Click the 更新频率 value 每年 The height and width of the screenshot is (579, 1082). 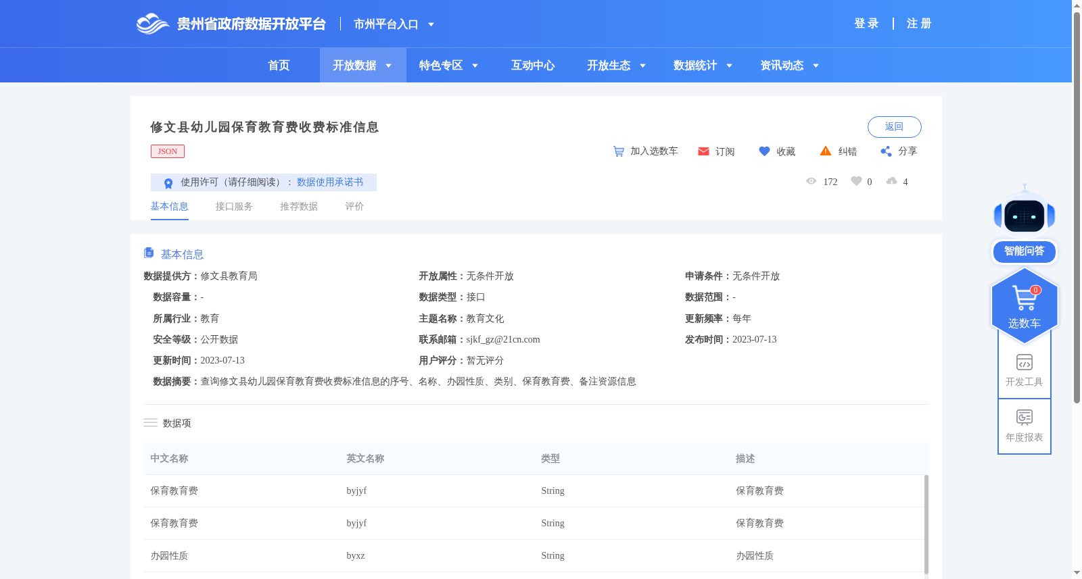pos(742,319)
